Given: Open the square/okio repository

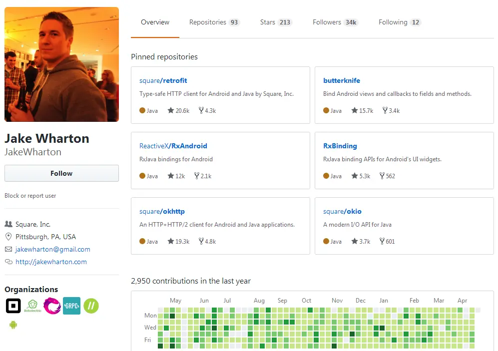Looking at the screenshot, I should pyautogui.click(x=342, y=211).
